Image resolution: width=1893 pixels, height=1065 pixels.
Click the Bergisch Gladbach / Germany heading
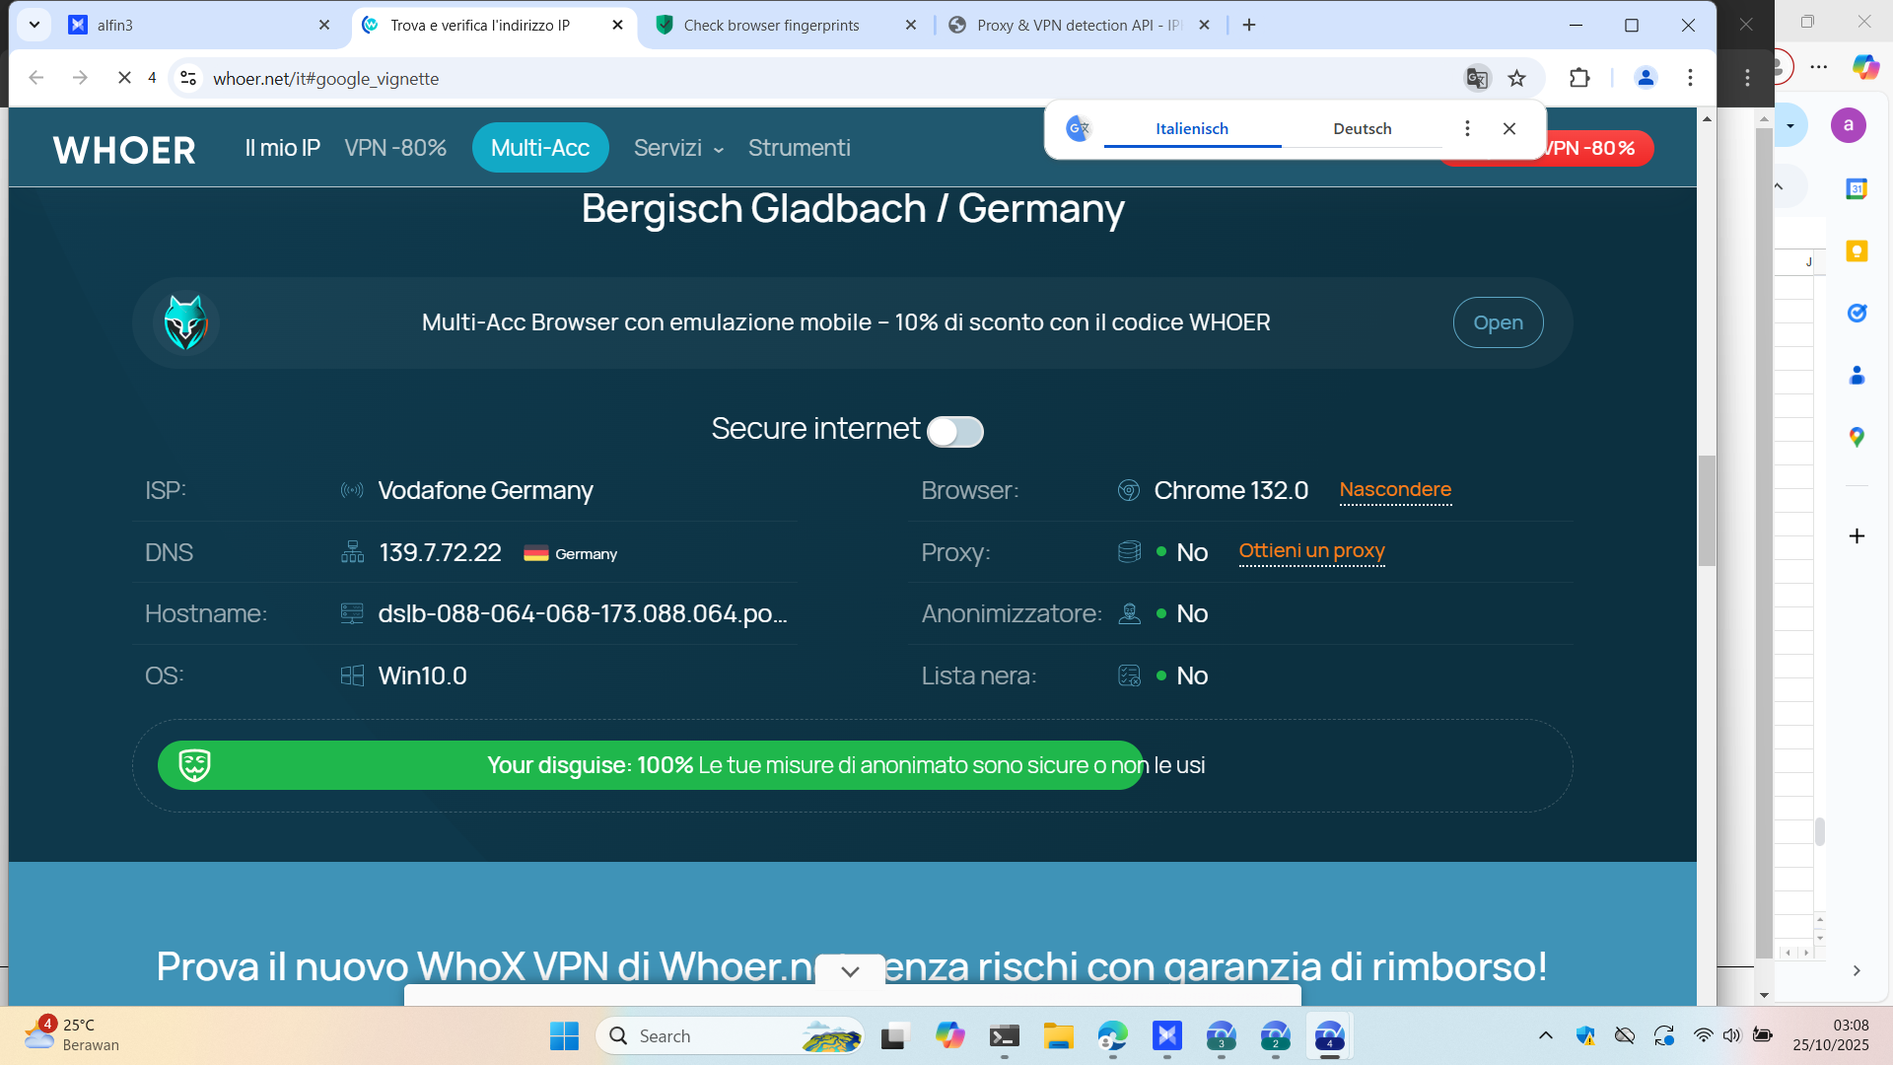click(x=853, y=209)
